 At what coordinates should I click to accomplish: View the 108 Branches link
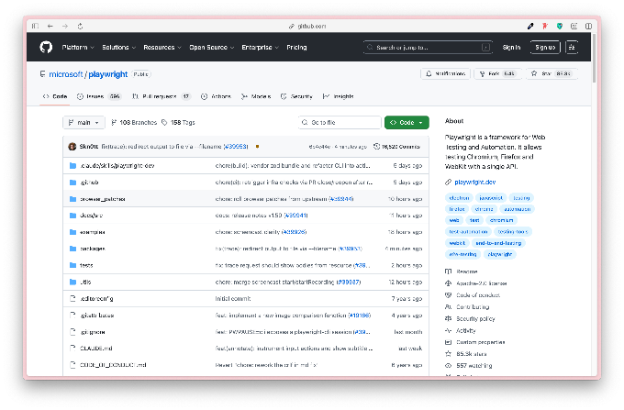[x=134, y=123]
